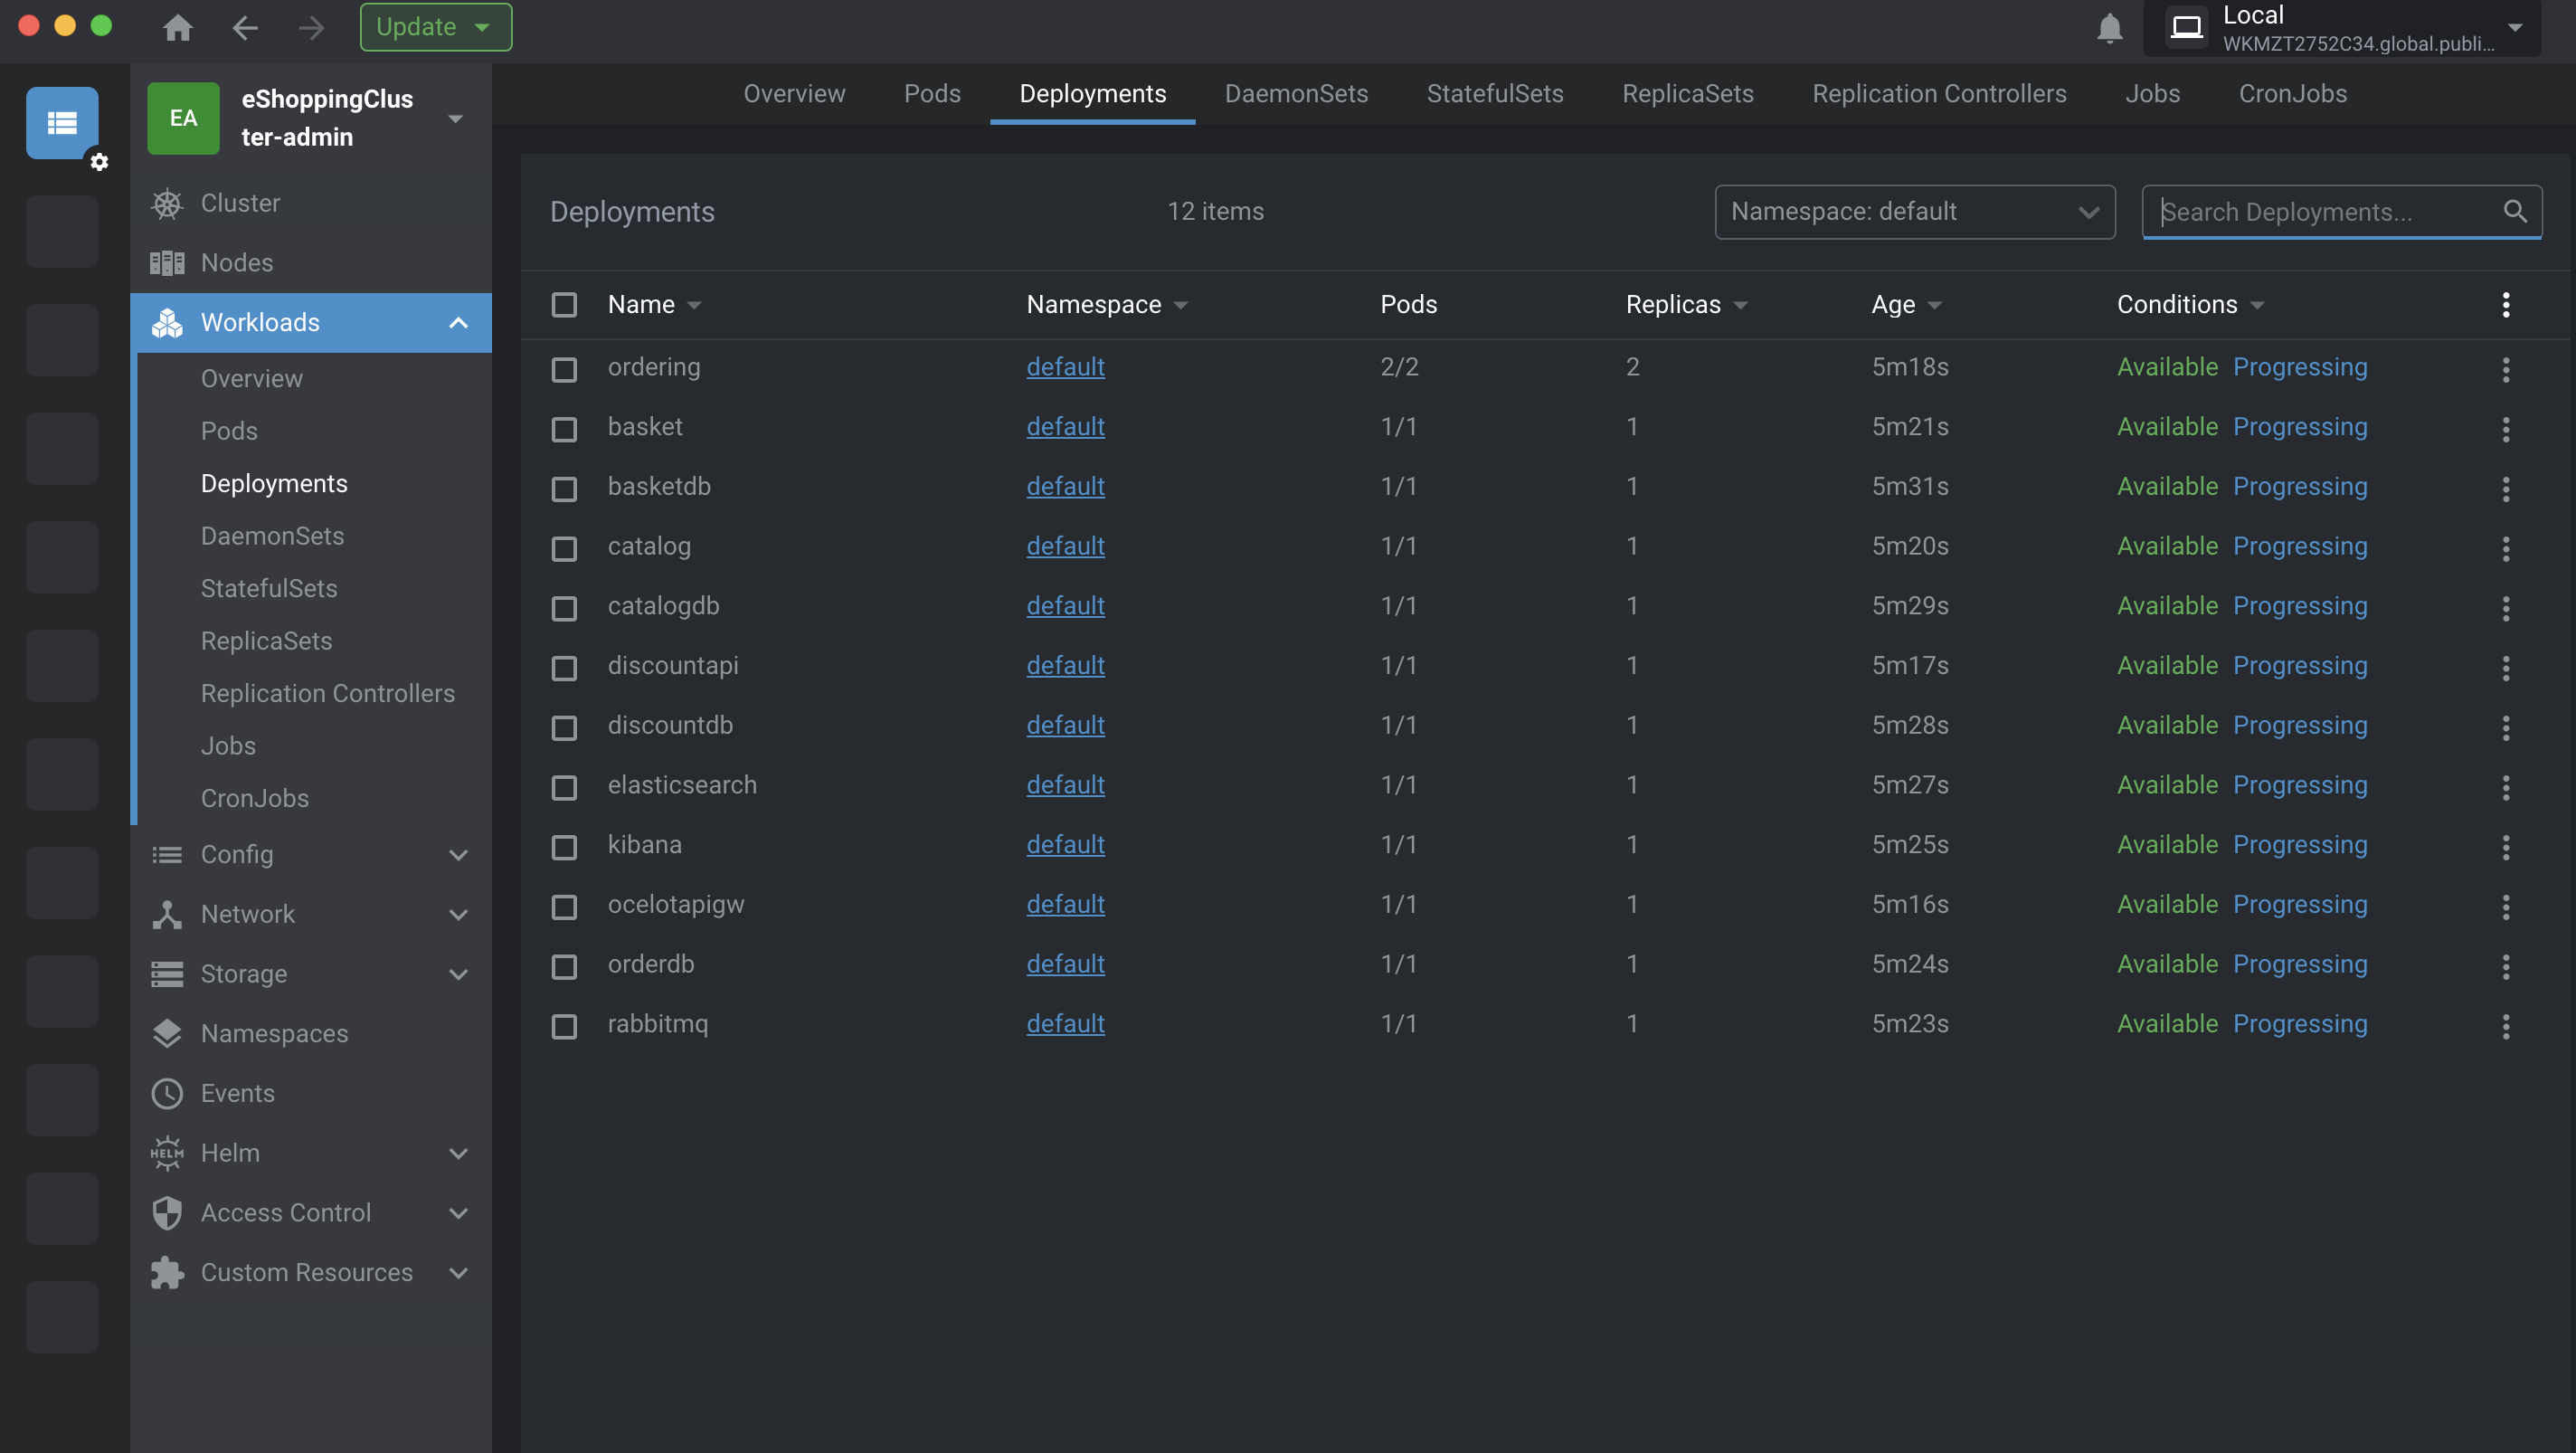Viewport: 2576px width, 1453px height.
Task: Open the default namespace link for orderdb
Action: click(x=1065, y=964)
